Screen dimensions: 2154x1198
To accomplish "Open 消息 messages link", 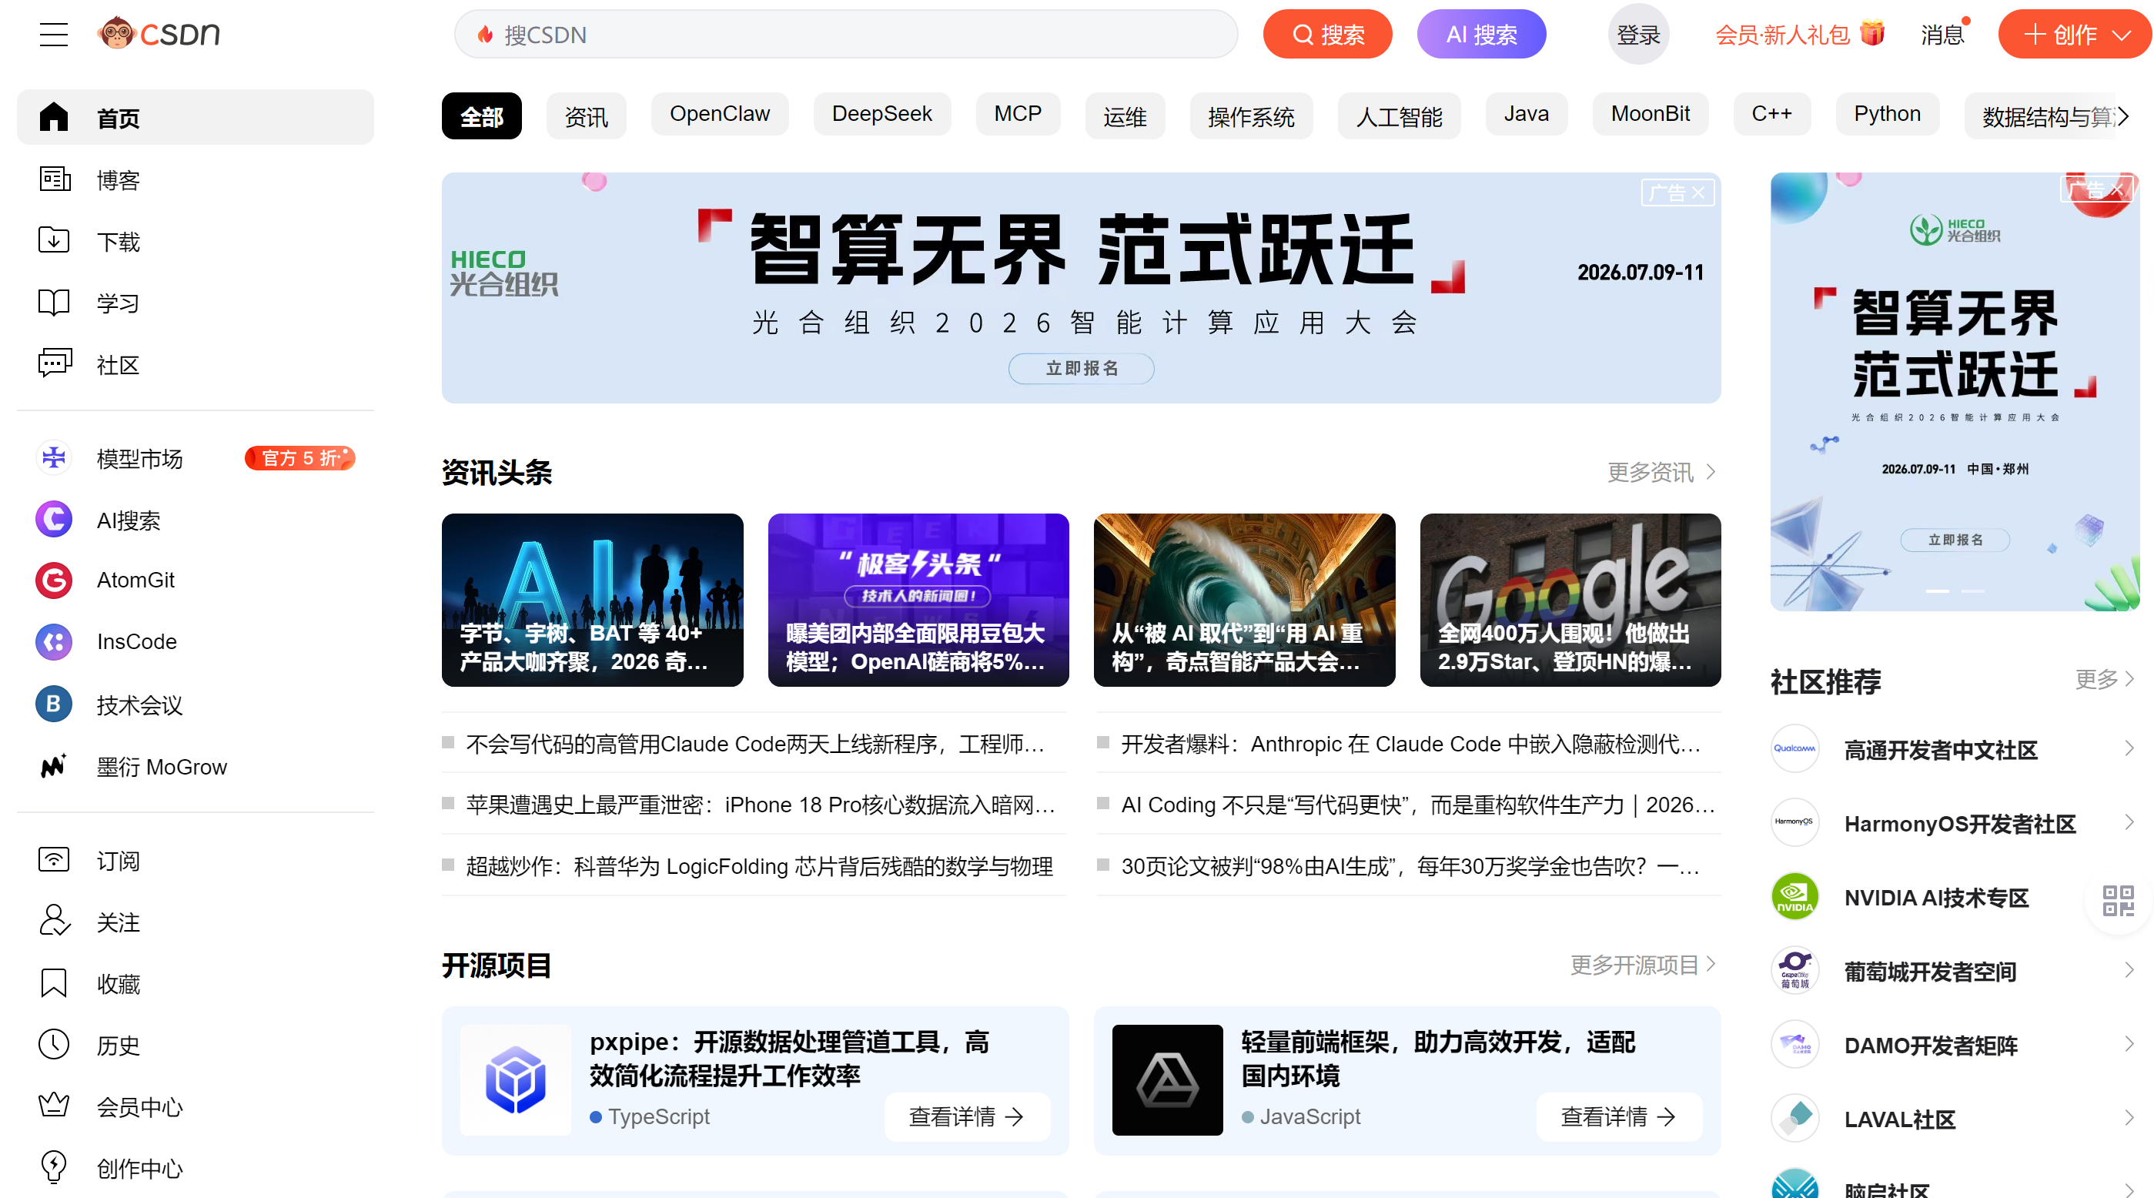I will pos(1942,35).
